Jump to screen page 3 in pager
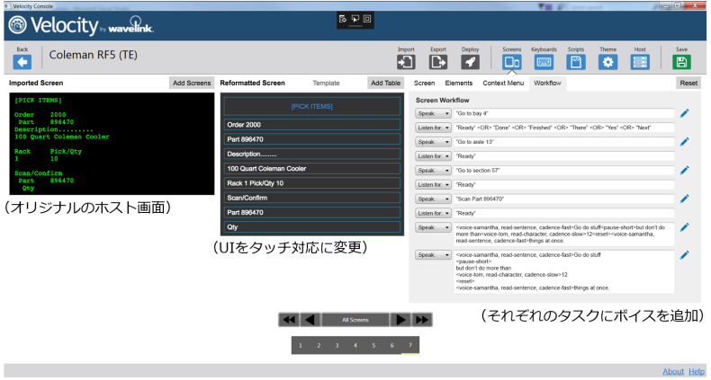 [x=337, y=345]
